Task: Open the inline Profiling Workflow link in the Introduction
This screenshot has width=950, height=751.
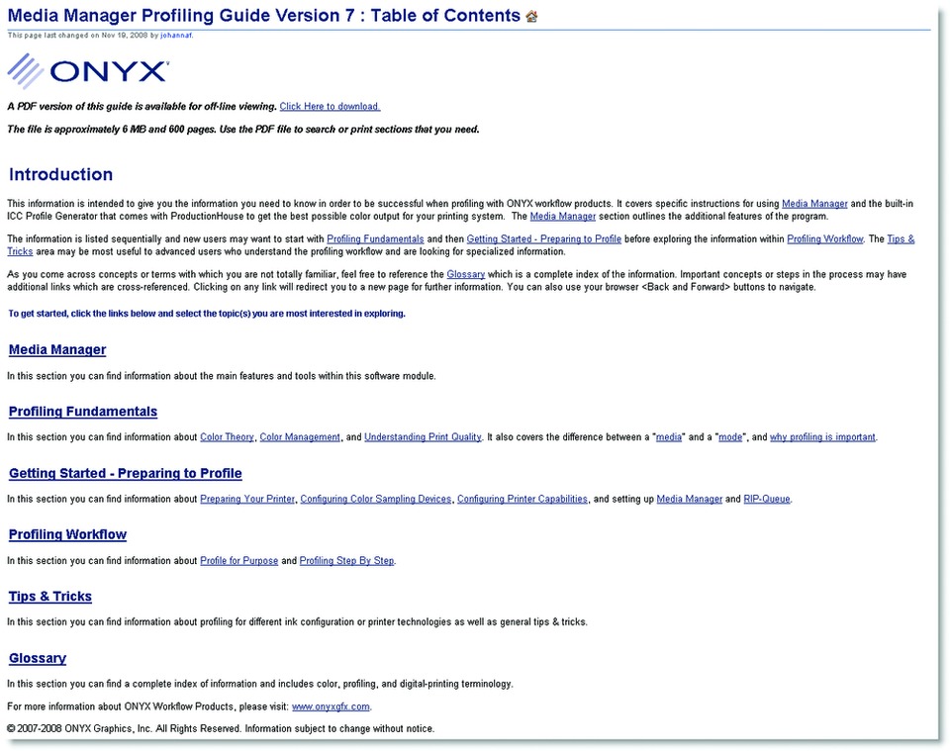Action: click(x=825, y=239)
